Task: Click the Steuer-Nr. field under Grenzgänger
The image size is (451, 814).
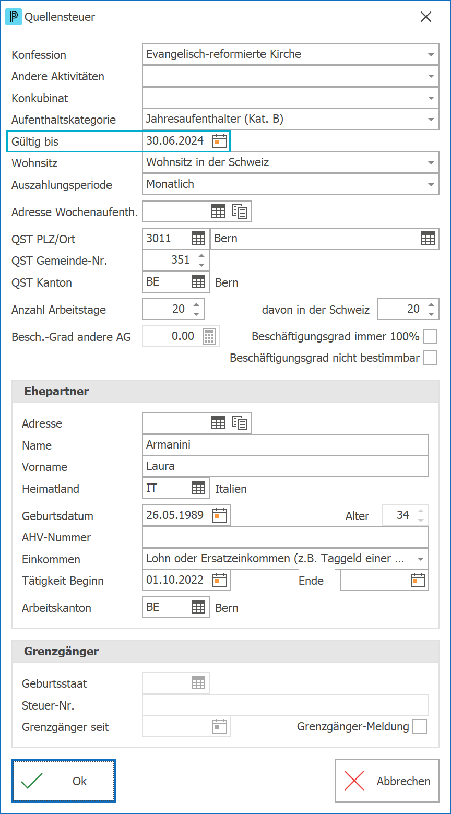Action: click(286, 704)
